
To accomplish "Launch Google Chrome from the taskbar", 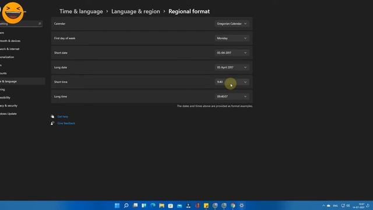I will [233, 205].
